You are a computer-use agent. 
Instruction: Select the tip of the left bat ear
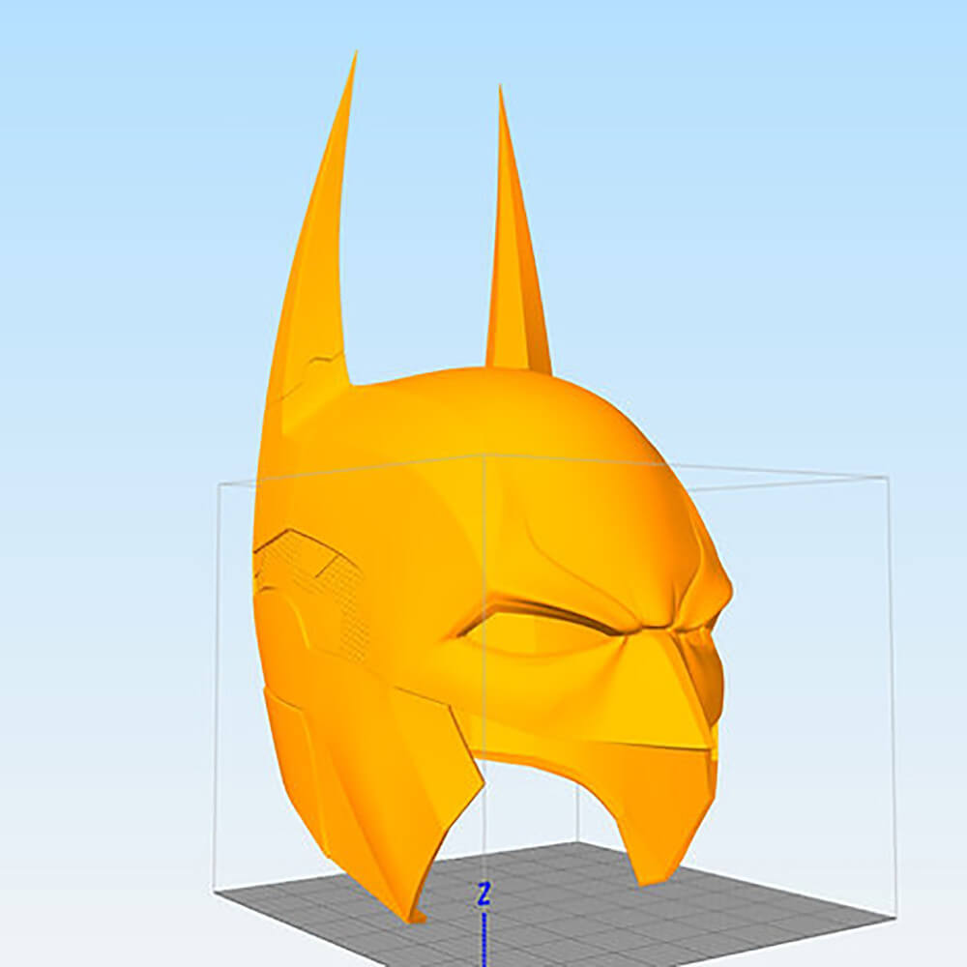[355, 56]
